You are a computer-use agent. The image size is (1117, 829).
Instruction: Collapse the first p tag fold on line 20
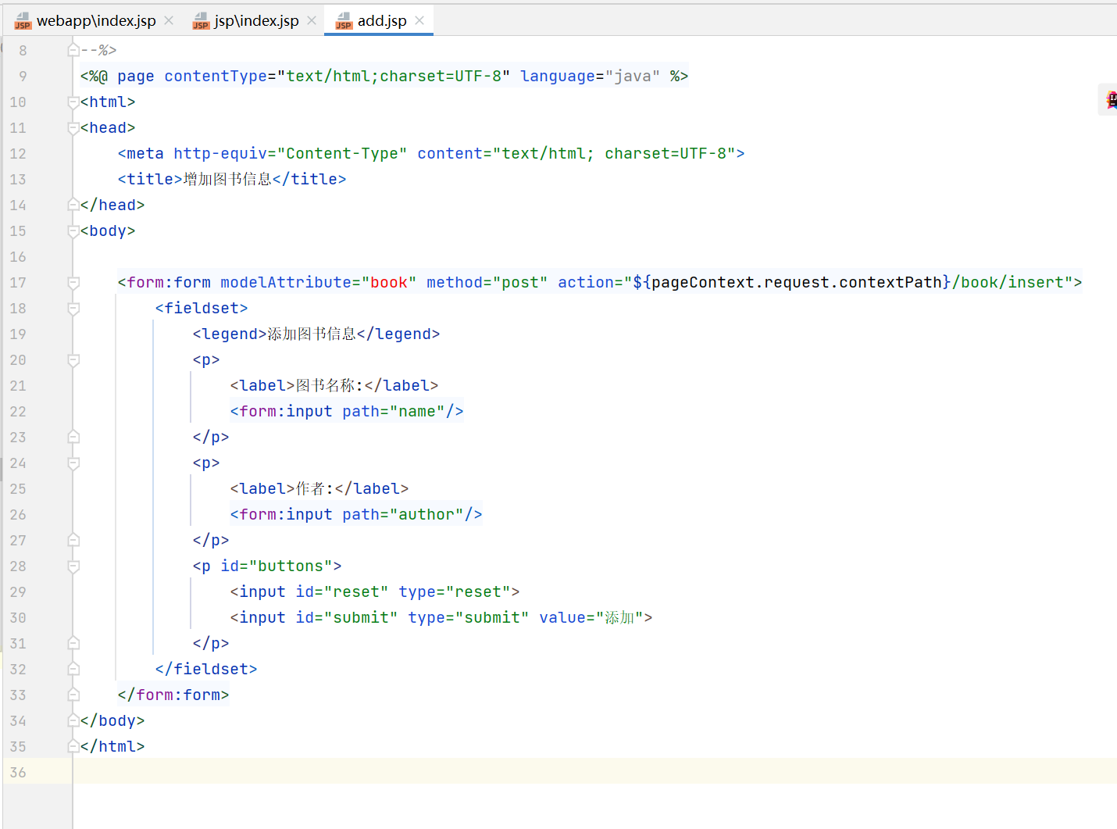[x=73, y=360]
